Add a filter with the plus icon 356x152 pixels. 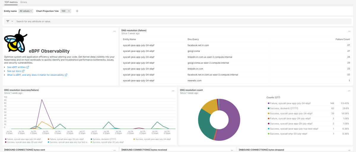pyautogui.click(x=77, y=11)
